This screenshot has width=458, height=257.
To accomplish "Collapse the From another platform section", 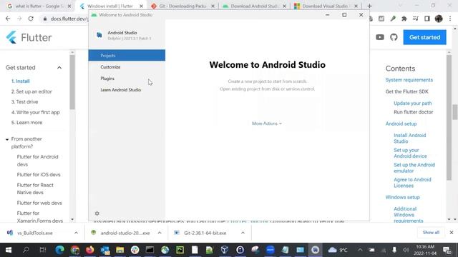I will pos(7,139).
